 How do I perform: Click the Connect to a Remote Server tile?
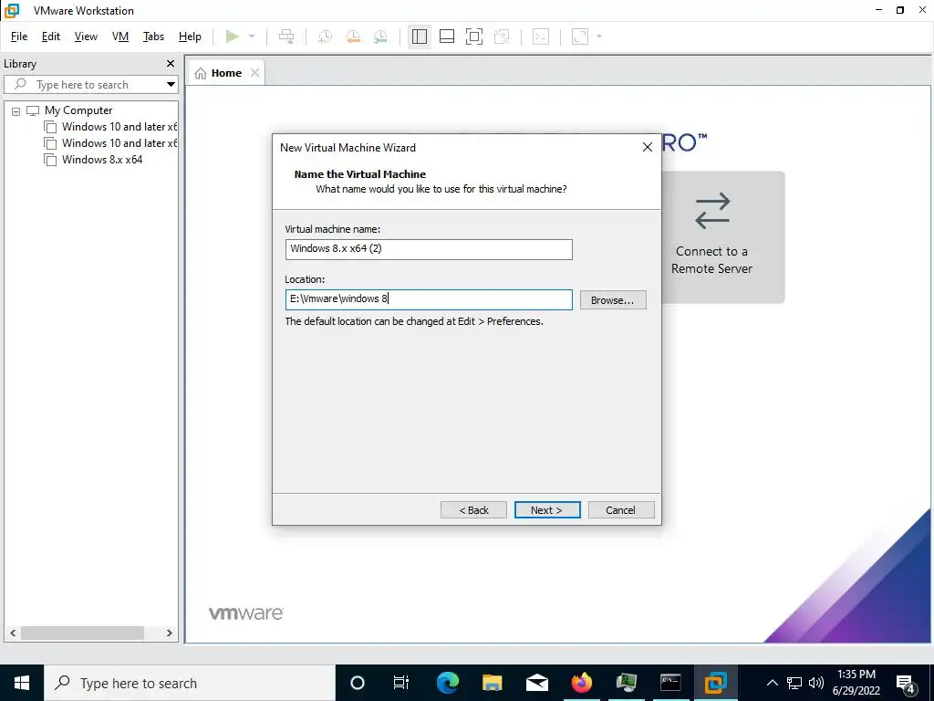coord(722,236)
